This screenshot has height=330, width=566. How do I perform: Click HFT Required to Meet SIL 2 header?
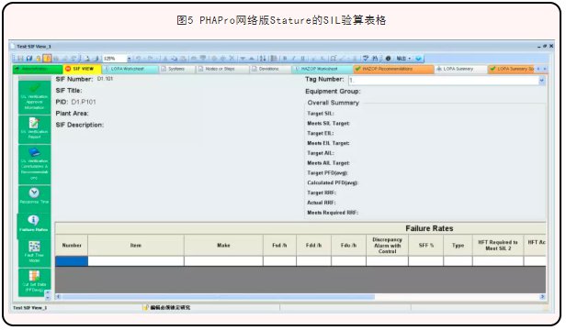pos(498,246)
